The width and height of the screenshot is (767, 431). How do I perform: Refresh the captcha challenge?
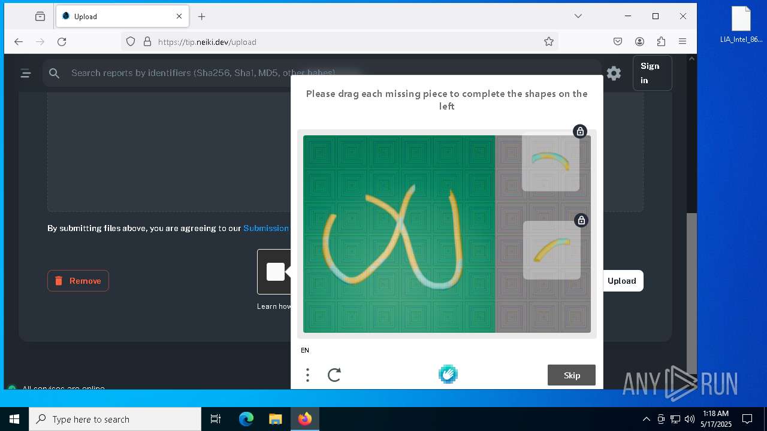tap(334, 375)
